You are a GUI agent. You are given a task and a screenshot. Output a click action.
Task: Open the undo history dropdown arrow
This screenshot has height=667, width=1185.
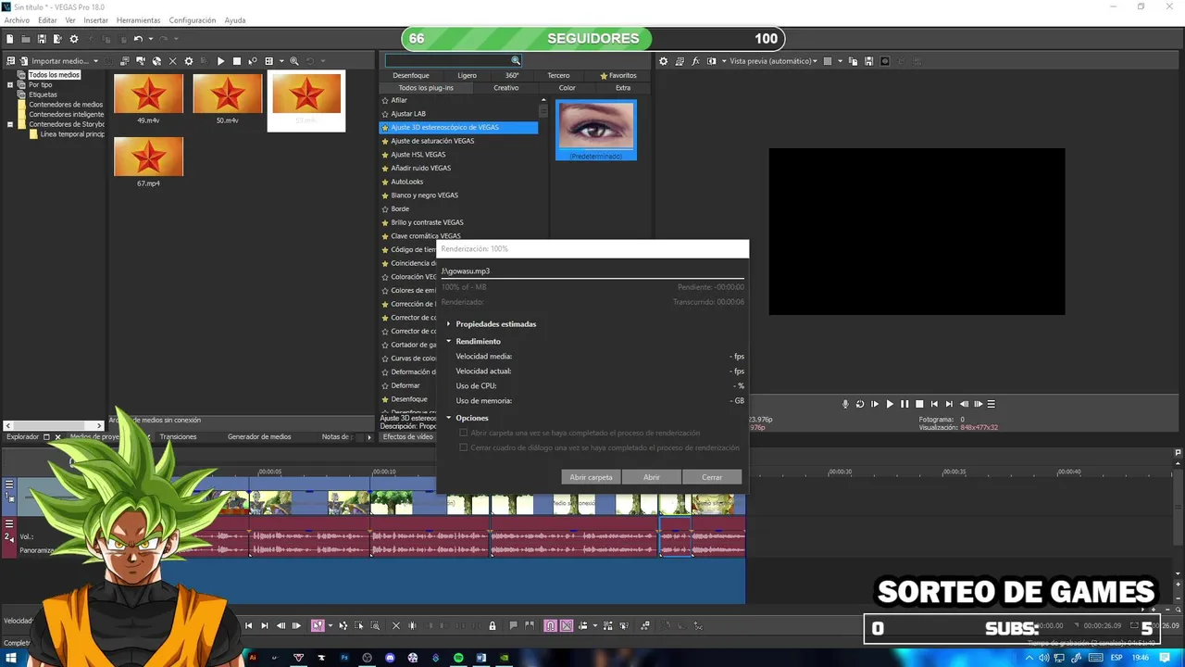click(151, 39)
